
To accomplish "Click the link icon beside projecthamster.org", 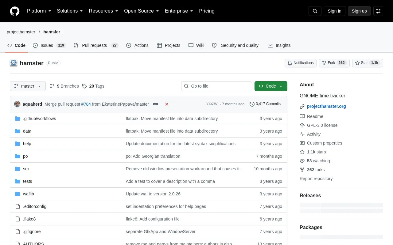I will point(302,107).
